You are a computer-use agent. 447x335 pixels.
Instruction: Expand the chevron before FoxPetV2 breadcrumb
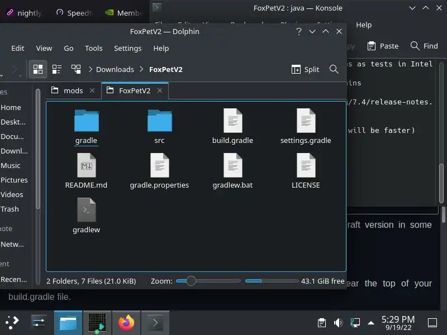(x=141, y=69)
